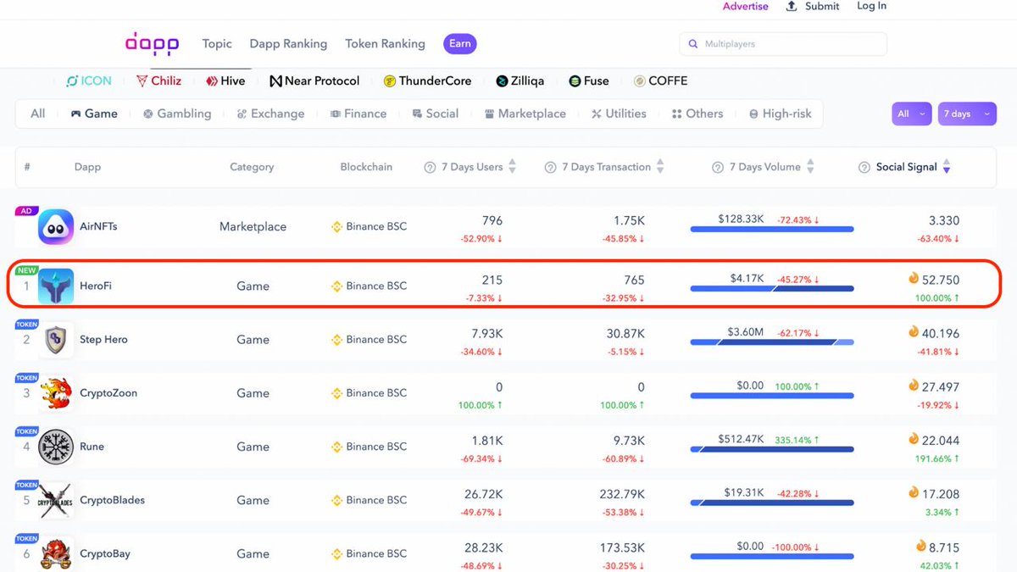Click the Zilliqa chain icon
Viewport: 1017px width, 572px height.
pyautogui.click(x=503, y=81)
